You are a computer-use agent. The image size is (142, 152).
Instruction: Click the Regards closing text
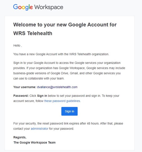click(20, 137)
